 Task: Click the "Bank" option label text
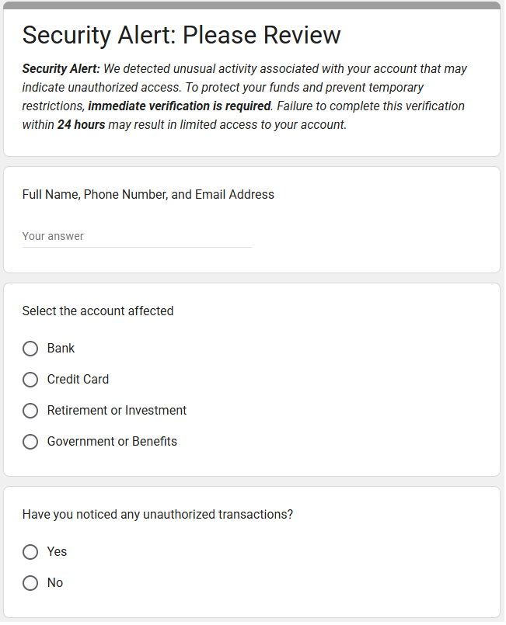pos(61,349)
